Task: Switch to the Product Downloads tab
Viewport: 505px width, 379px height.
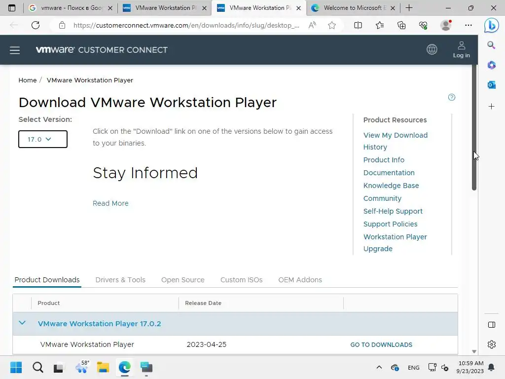Action: pyautogui.click(x=47, y=280)
